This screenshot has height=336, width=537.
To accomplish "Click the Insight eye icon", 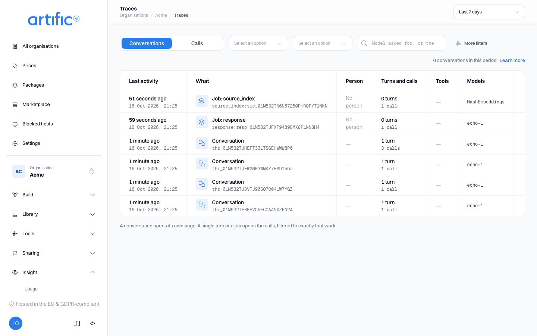I will (15, 273).
